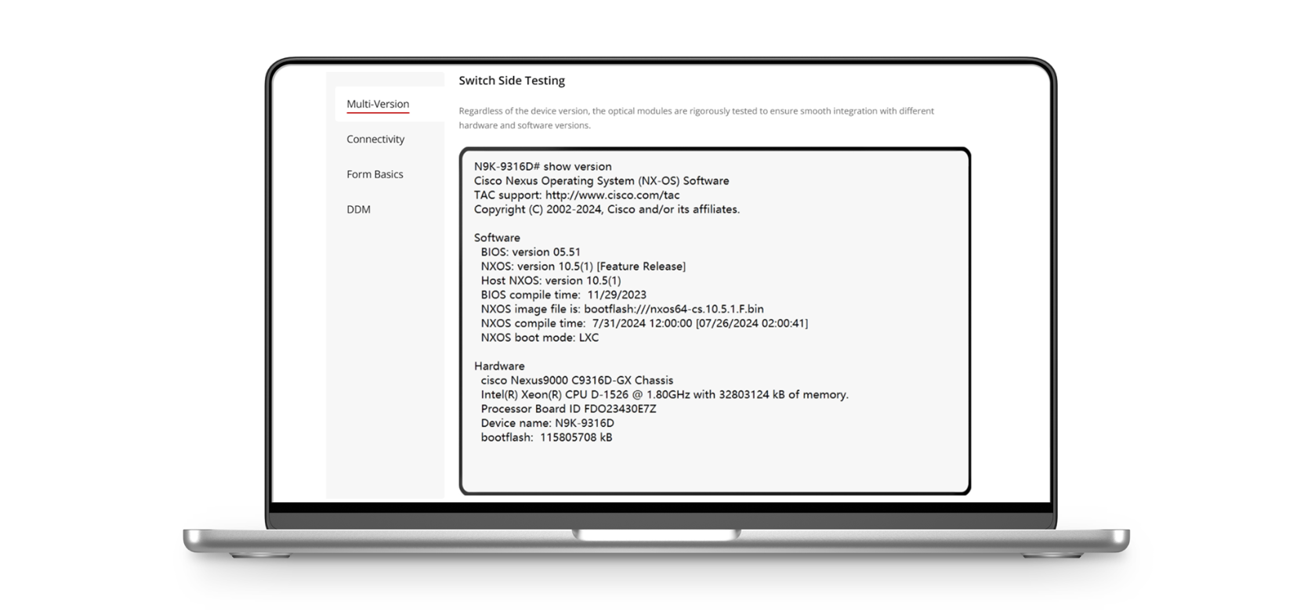The width and height of the screenshot is (1304, 615).
Task: Select the bootflash: 115805708 kB line
Action: (547, 437)
